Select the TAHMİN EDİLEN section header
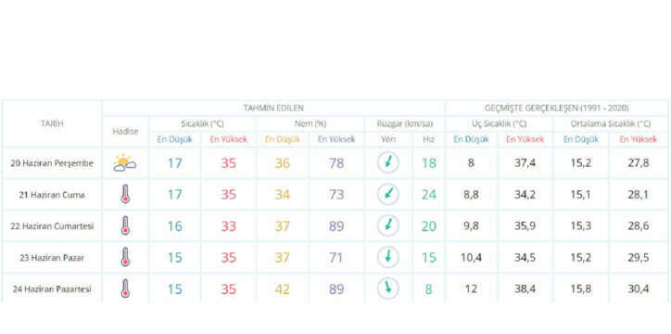Image resolution: width=671 pixels, height=334 pixels. pos(273,108)
